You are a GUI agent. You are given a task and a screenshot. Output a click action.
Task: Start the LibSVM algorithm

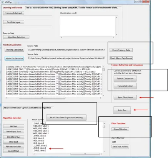coord(13,151)
